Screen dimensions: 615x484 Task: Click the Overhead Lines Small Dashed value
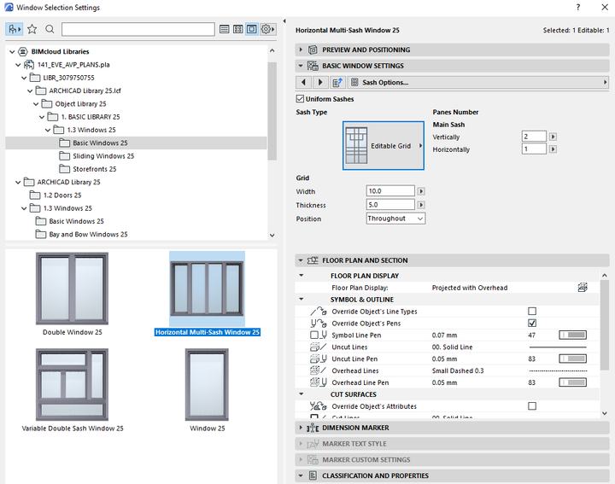point(458,370)
